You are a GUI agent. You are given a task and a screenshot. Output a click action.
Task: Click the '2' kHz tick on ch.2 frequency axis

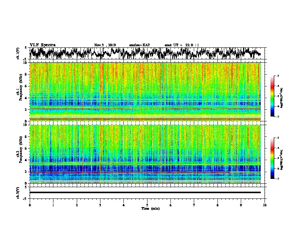click(26, 172)
